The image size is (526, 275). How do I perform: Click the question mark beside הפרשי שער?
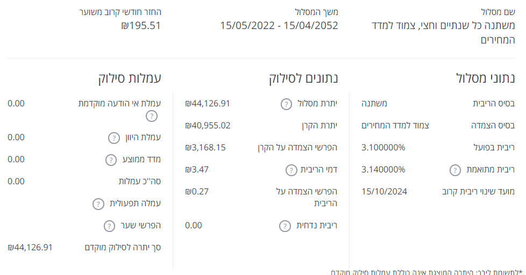click(x=109, y=226)
